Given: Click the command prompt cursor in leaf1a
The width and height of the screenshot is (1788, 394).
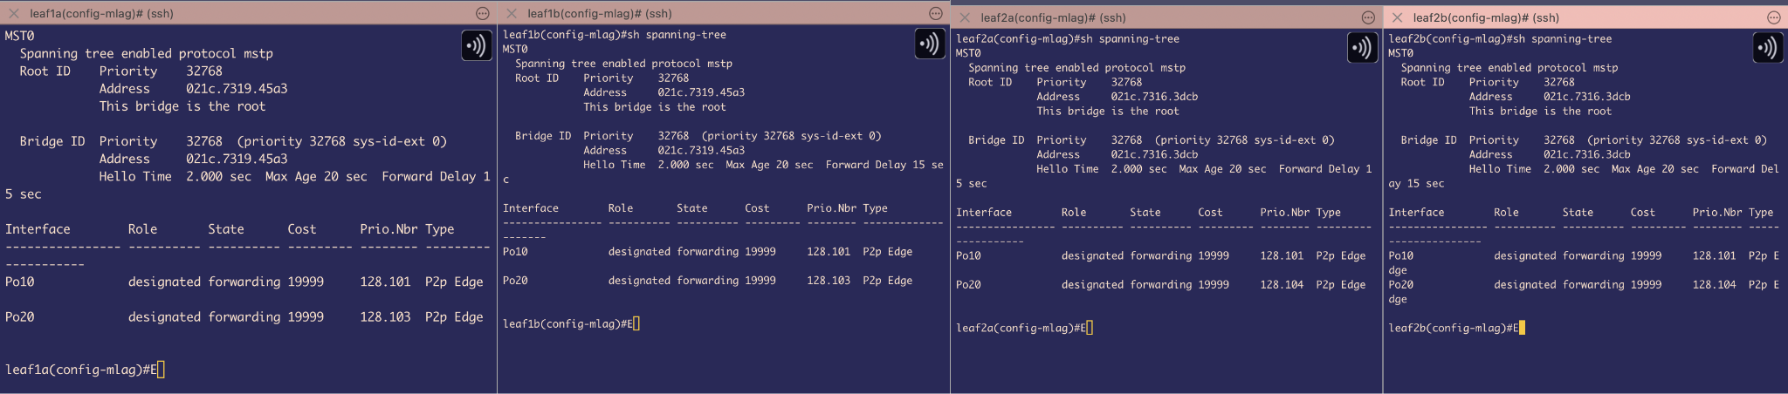Looking at the screenshot, I should (161, 370).
